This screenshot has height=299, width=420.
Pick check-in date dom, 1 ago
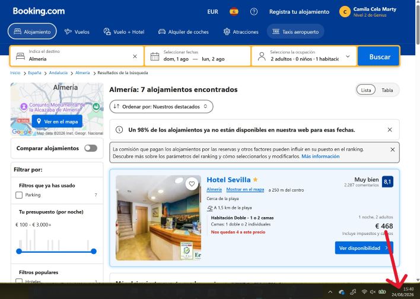coord(176,59)
